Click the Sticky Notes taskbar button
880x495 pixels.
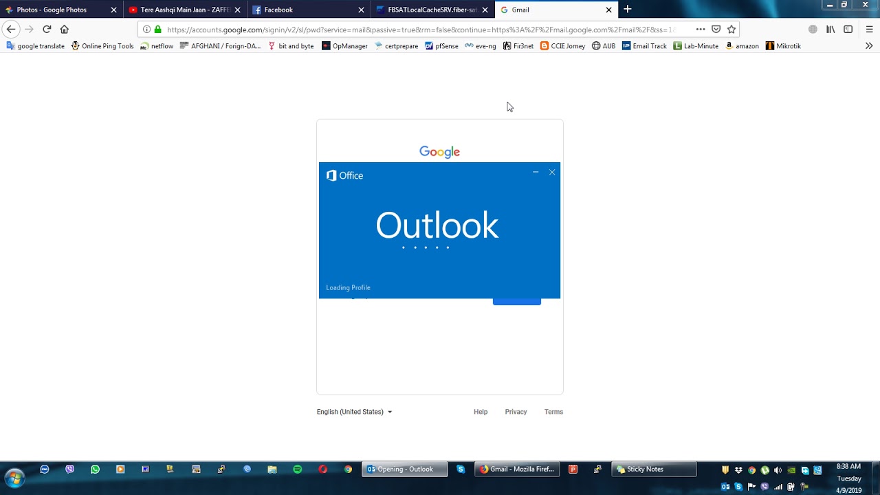click(x=654, y=470)
